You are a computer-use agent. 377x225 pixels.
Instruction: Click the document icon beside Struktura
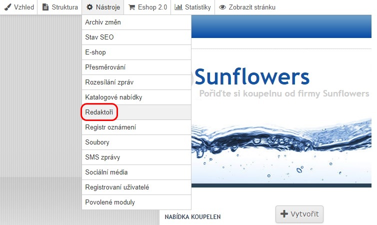click(x=45, y=7)
